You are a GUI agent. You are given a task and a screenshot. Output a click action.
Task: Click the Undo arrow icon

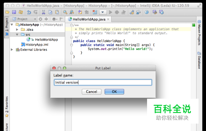click(x=29, y=12)
